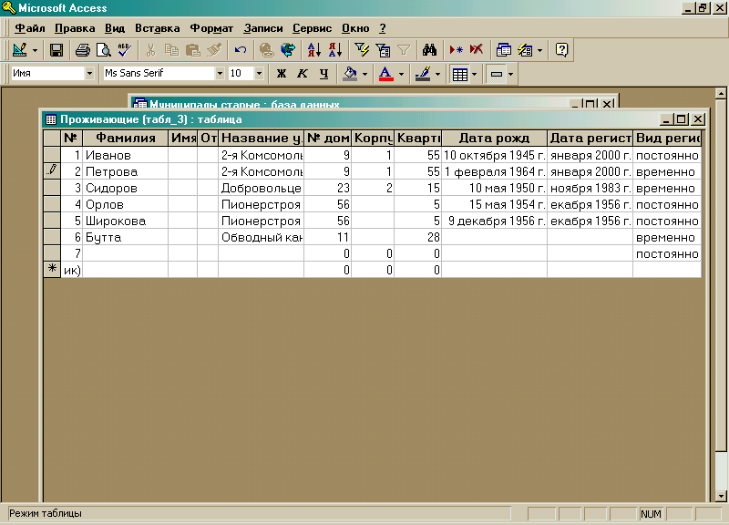Open the Записи menu
The width and height of the screenshot is (729, 525).
pyautogui.click(x=263, y=28)
